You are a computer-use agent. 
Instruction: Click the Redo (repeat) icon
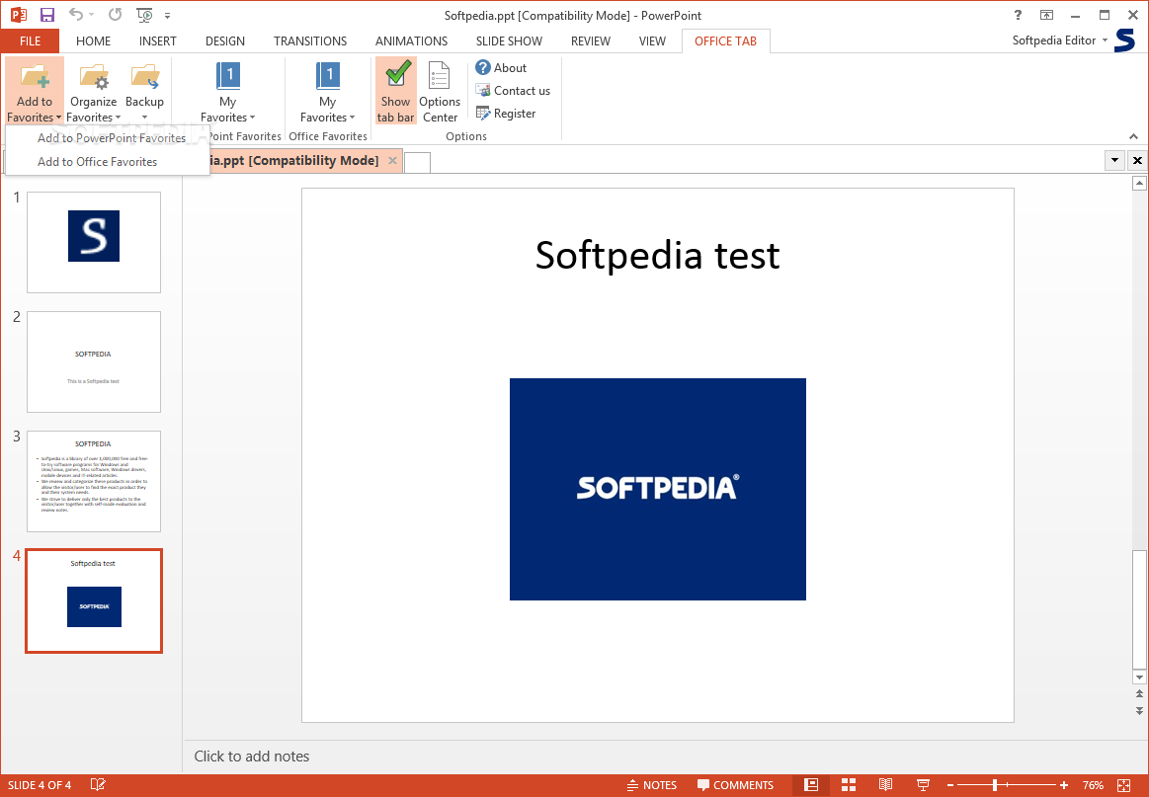(x=115, y=14)
